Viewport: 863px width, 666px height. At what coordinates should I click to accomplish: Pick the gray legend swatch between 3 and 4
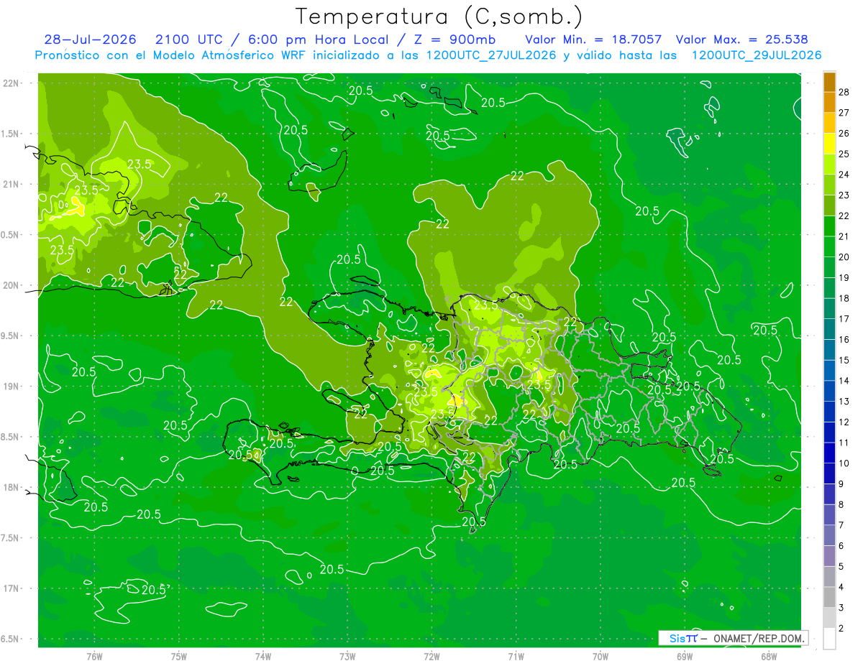(829, 598)
